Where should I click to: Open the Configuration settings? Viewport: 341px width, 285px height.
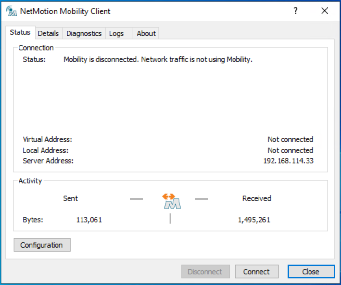(x=42, y=245)
